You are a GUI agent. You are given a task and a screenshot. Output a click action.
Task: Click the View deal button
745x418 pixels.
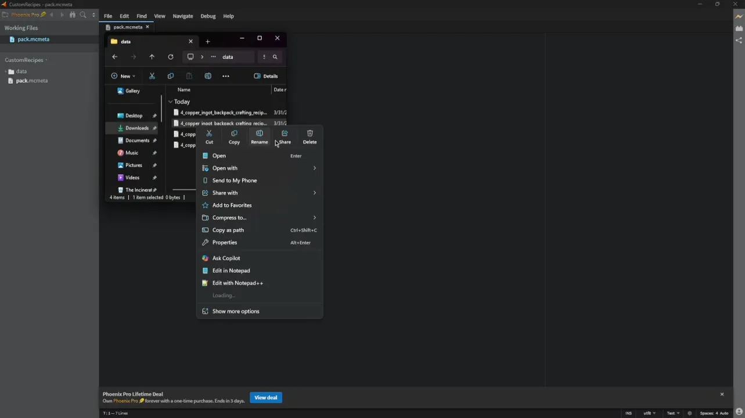click(266, 398)
